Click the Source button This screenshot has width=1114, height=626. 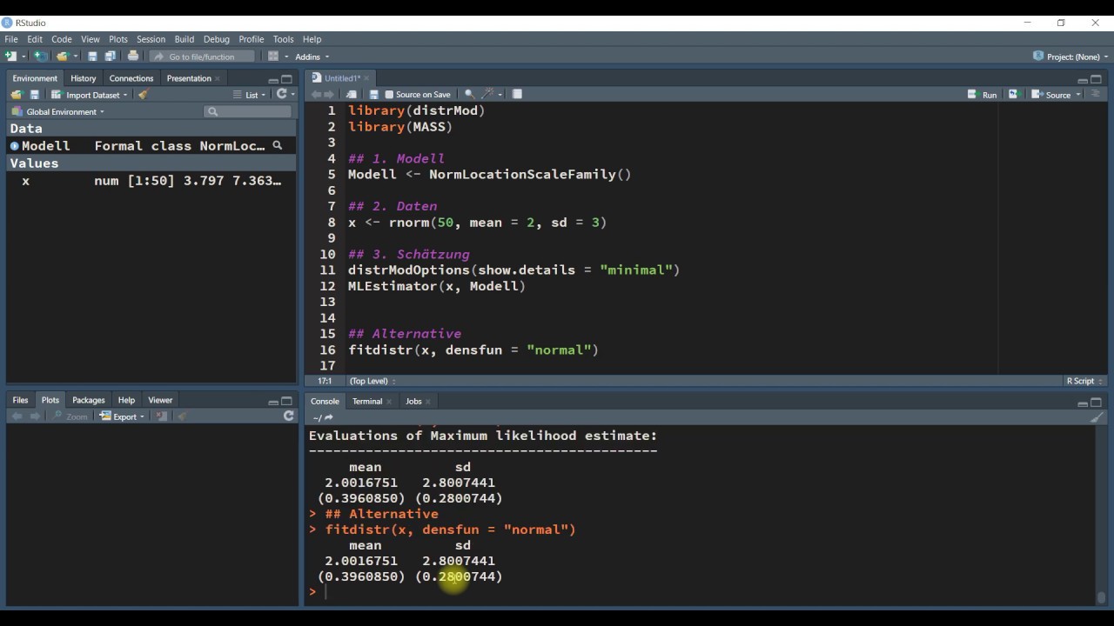click(x=1051, y=95)
